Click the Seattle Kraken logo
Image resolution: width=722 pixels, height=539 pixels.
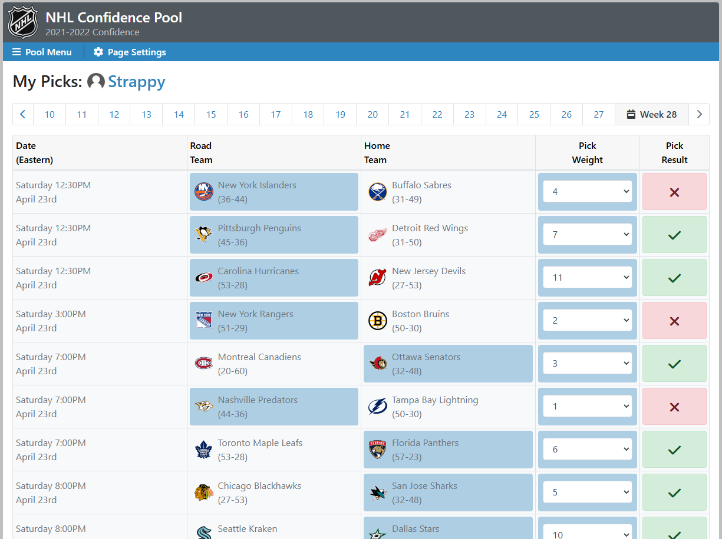204,531
